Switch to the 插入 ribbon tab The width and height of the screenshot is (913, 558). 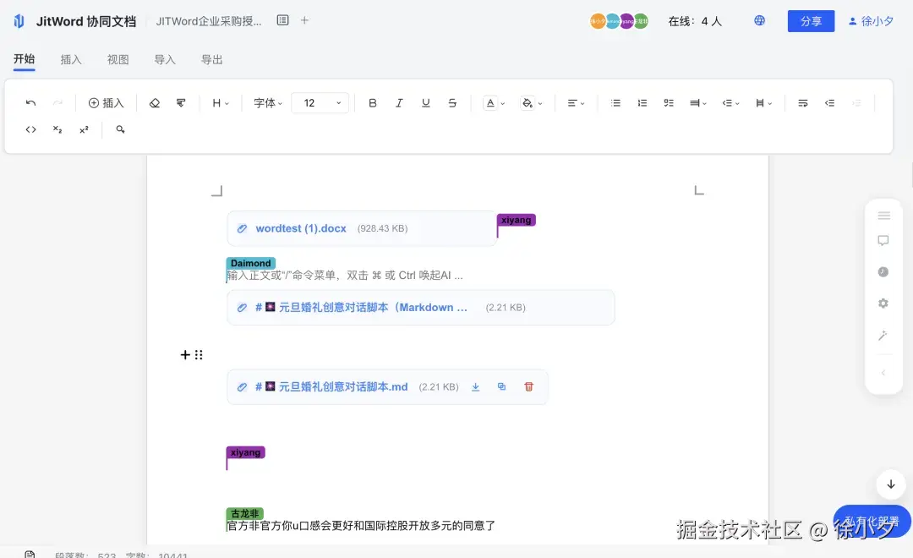71,59
